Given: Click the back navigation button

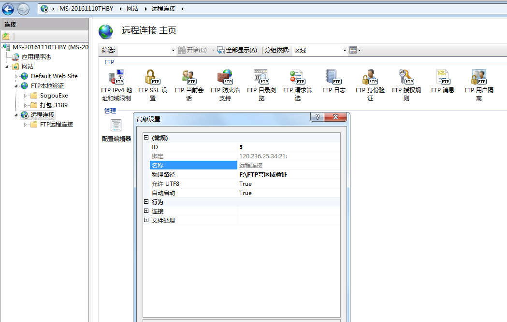Looking at the screenshot, I should (x=8, y=9).
